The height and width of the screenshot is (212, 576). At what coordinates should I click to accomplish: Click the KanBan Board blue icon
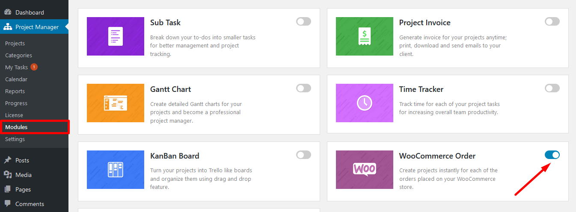click(116, 170)
